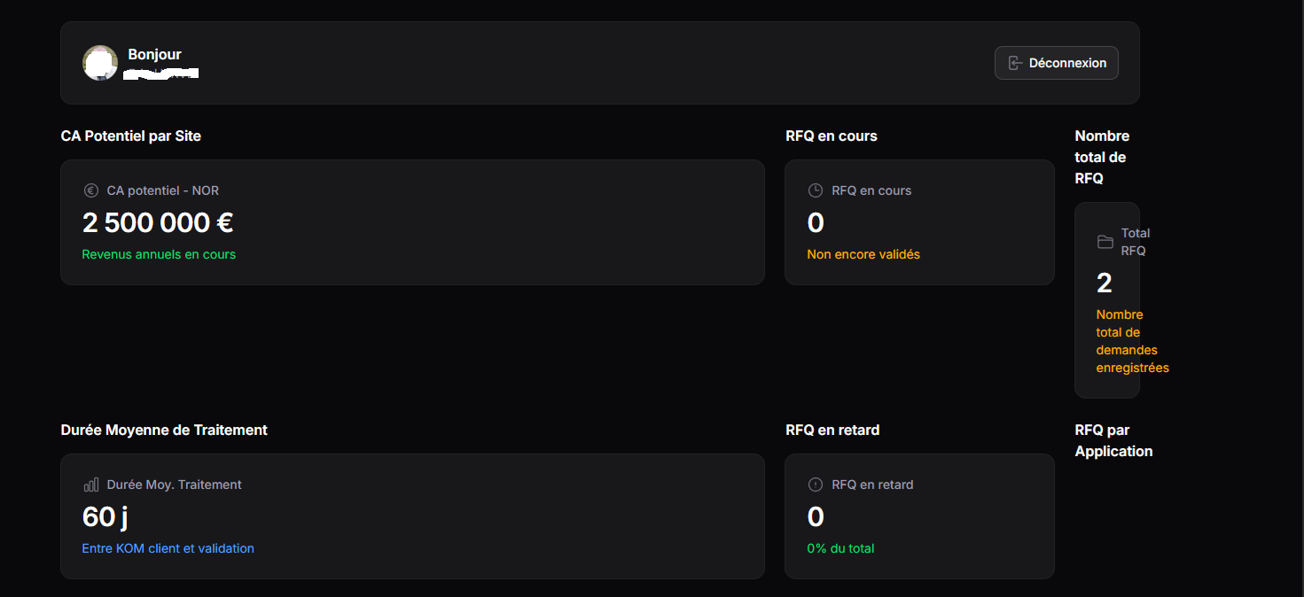Click the Déconnexion logout button
1304x597 pixels.
[1056, 63]
